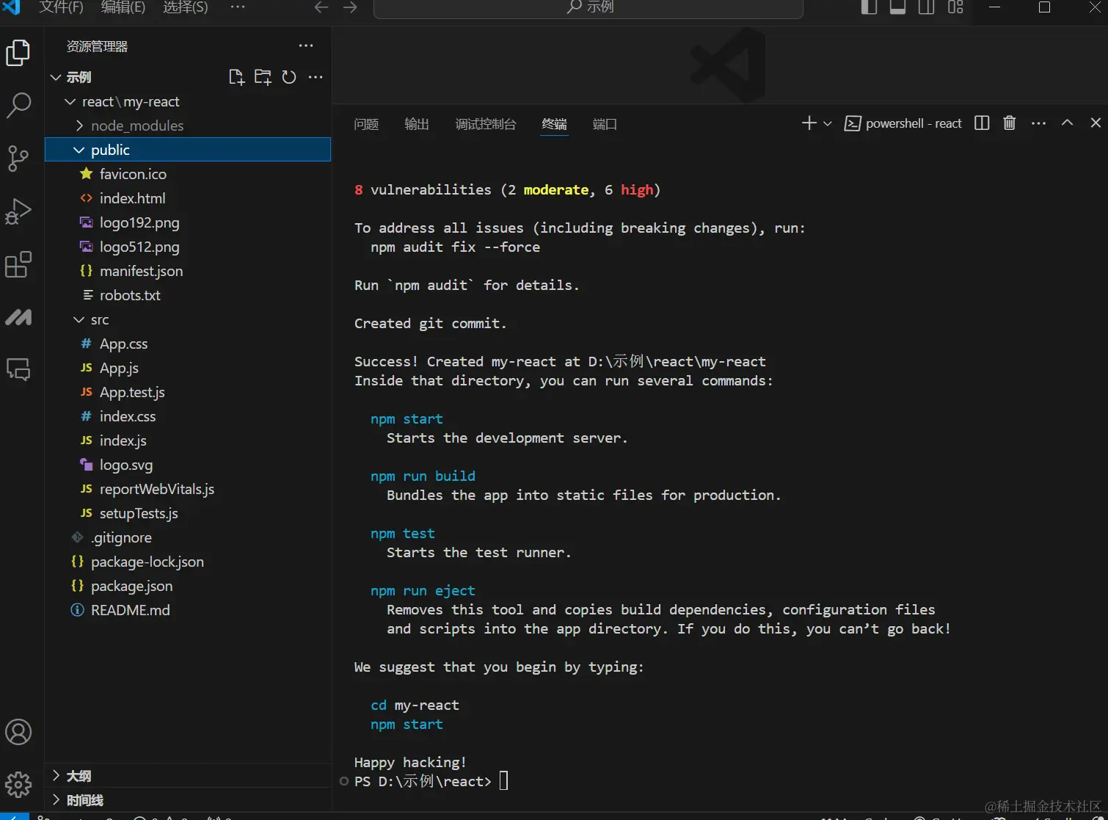Add a new terminal with plus icon
This screenshot has height=820, width=1108.
tap(809, 123)
